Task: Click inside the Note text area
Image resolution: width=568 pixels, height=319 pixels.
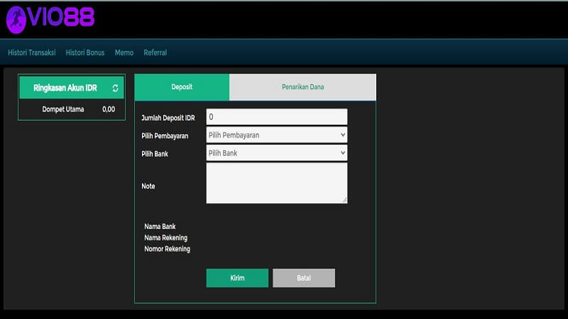Action: click(x=277, y=183)
